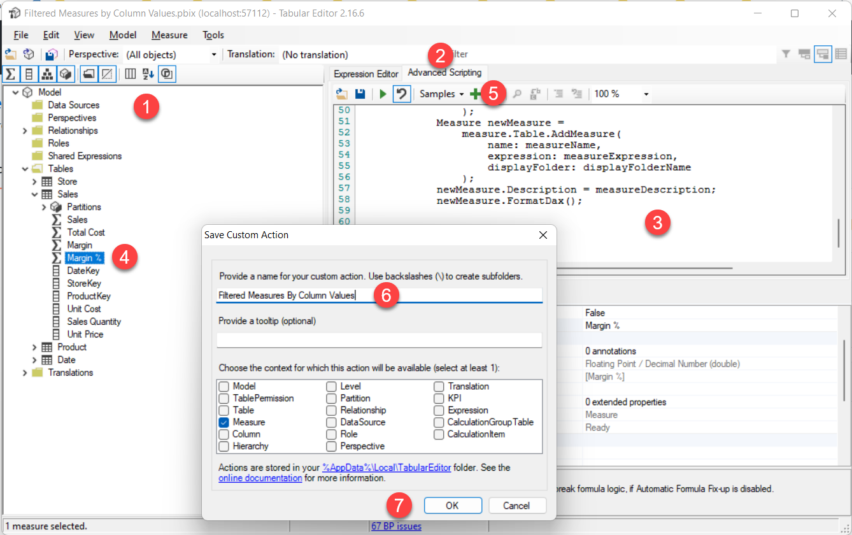Open the Model menu

coord(122,35)
